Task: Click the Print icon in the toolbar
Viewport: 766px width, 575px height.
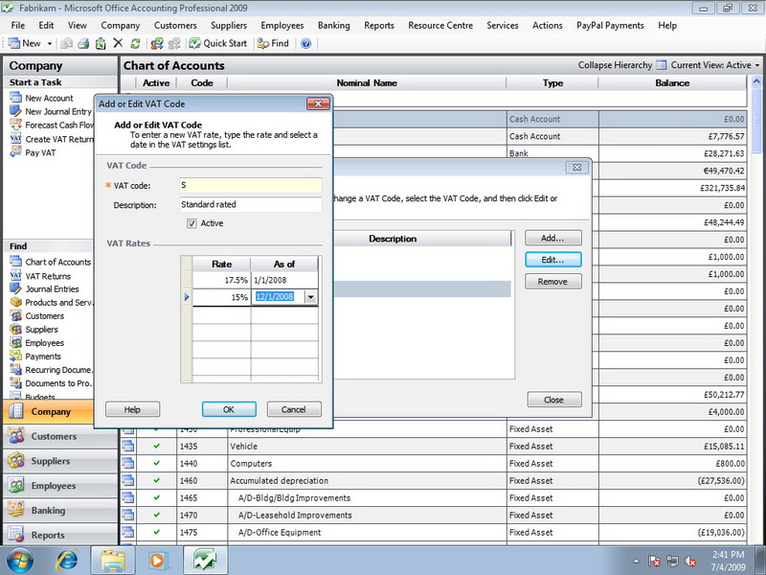Action: pos(83,43)
